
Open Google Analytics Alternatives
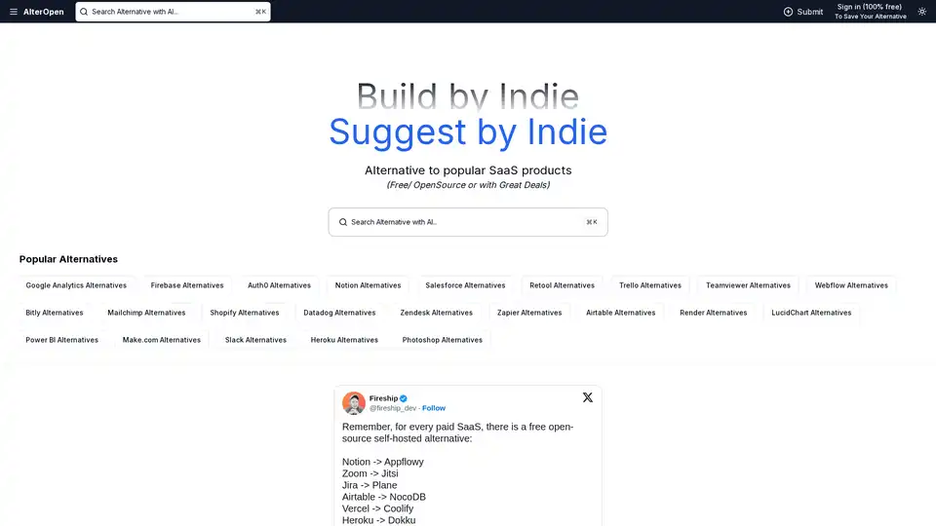76,285
